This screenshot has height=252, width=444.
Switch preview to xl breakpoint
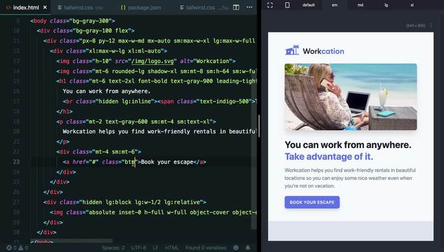click(x=412, y=5)
